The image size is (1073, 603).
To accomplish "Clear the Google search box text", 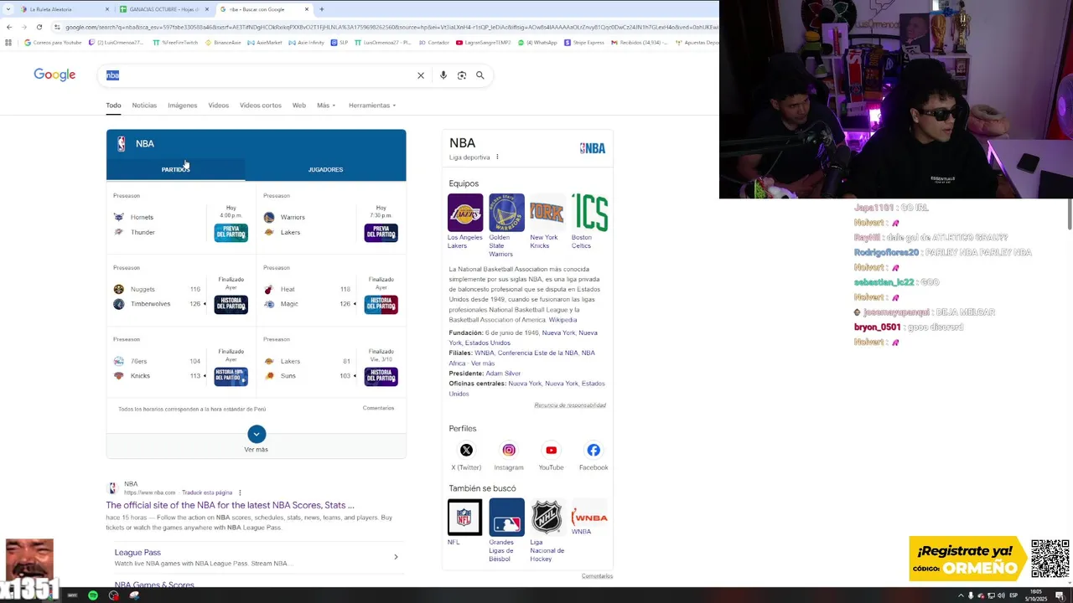I will coord(421,75).
